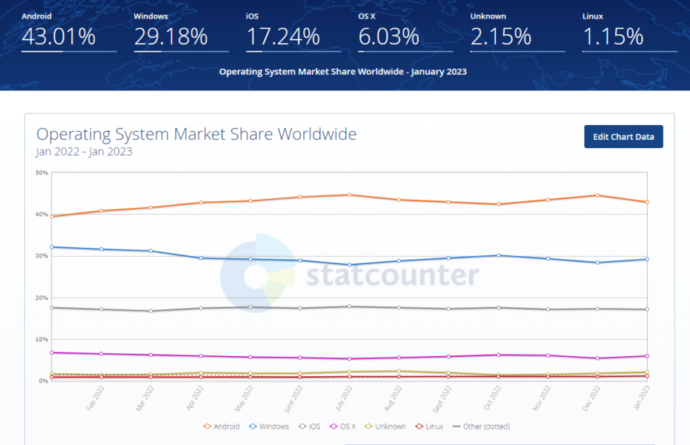Screen dimensions: 690x445
Task: Click the 30% y-axis label
Action: 42,256
